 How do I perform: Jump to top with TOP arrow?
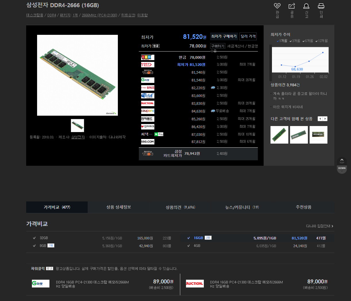point(342,161)
